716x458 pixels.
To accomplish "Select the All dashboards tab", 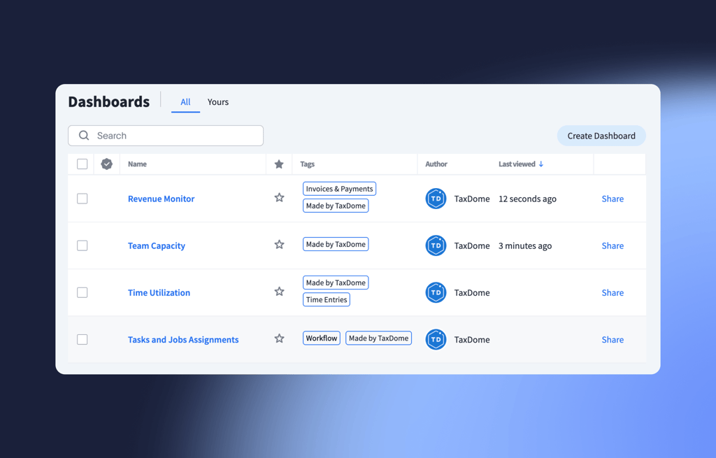I will coord(185,102).
